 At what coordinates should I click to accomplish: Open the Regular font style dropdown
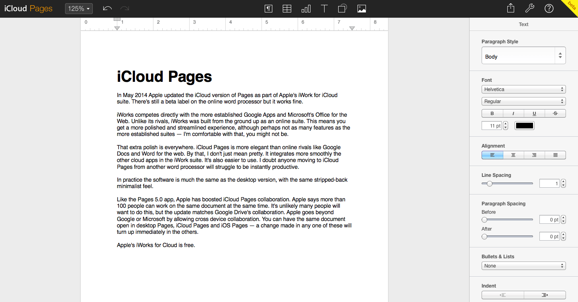[524, 101]
